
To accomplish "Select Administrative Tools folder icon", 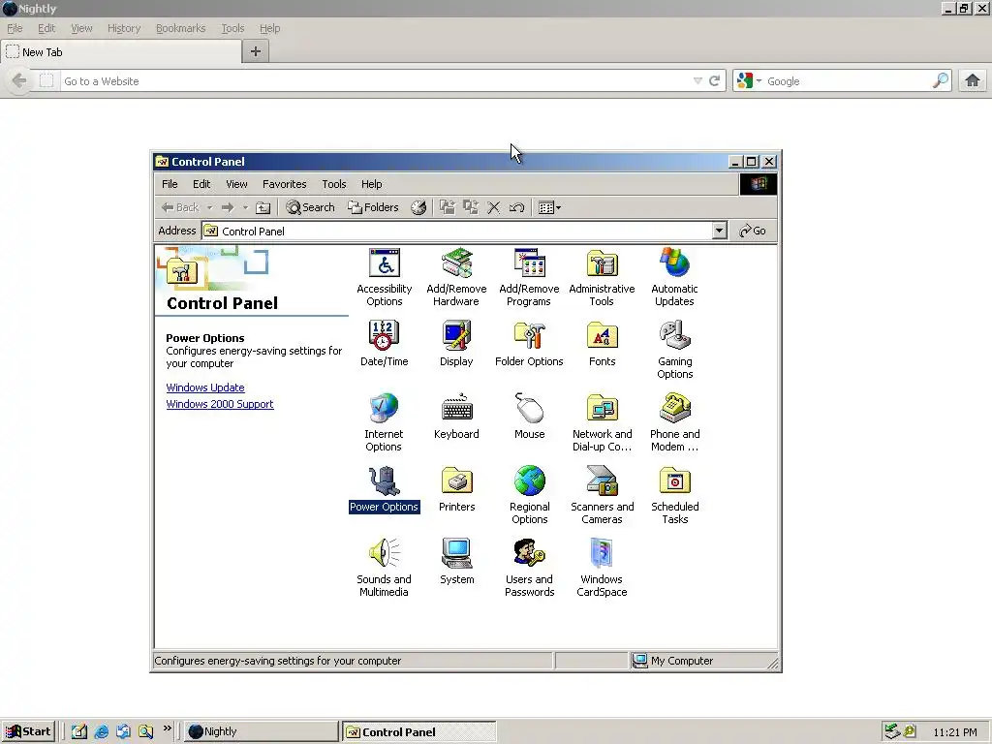I will 602,263.
